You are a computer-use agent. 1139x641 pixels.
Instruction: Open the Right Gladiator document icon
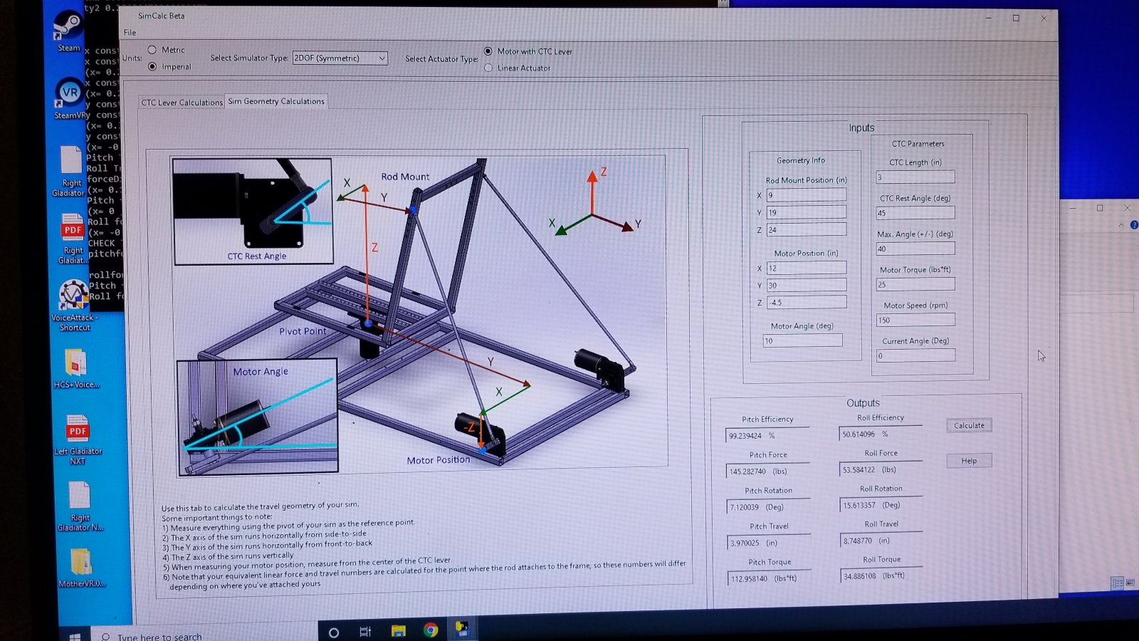click(x=69, y=171)
